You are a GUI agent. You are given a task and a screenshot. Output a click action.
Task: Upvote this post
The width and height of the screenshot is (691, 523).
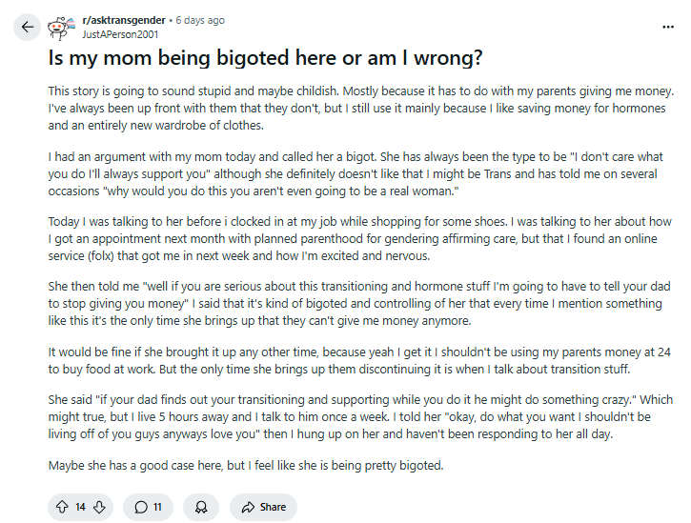click(63, 507)
